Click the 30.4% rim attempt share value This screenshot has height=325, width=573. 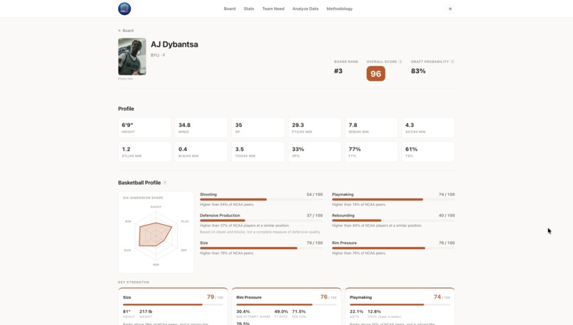pyautogui.click(x=243, y=312)
